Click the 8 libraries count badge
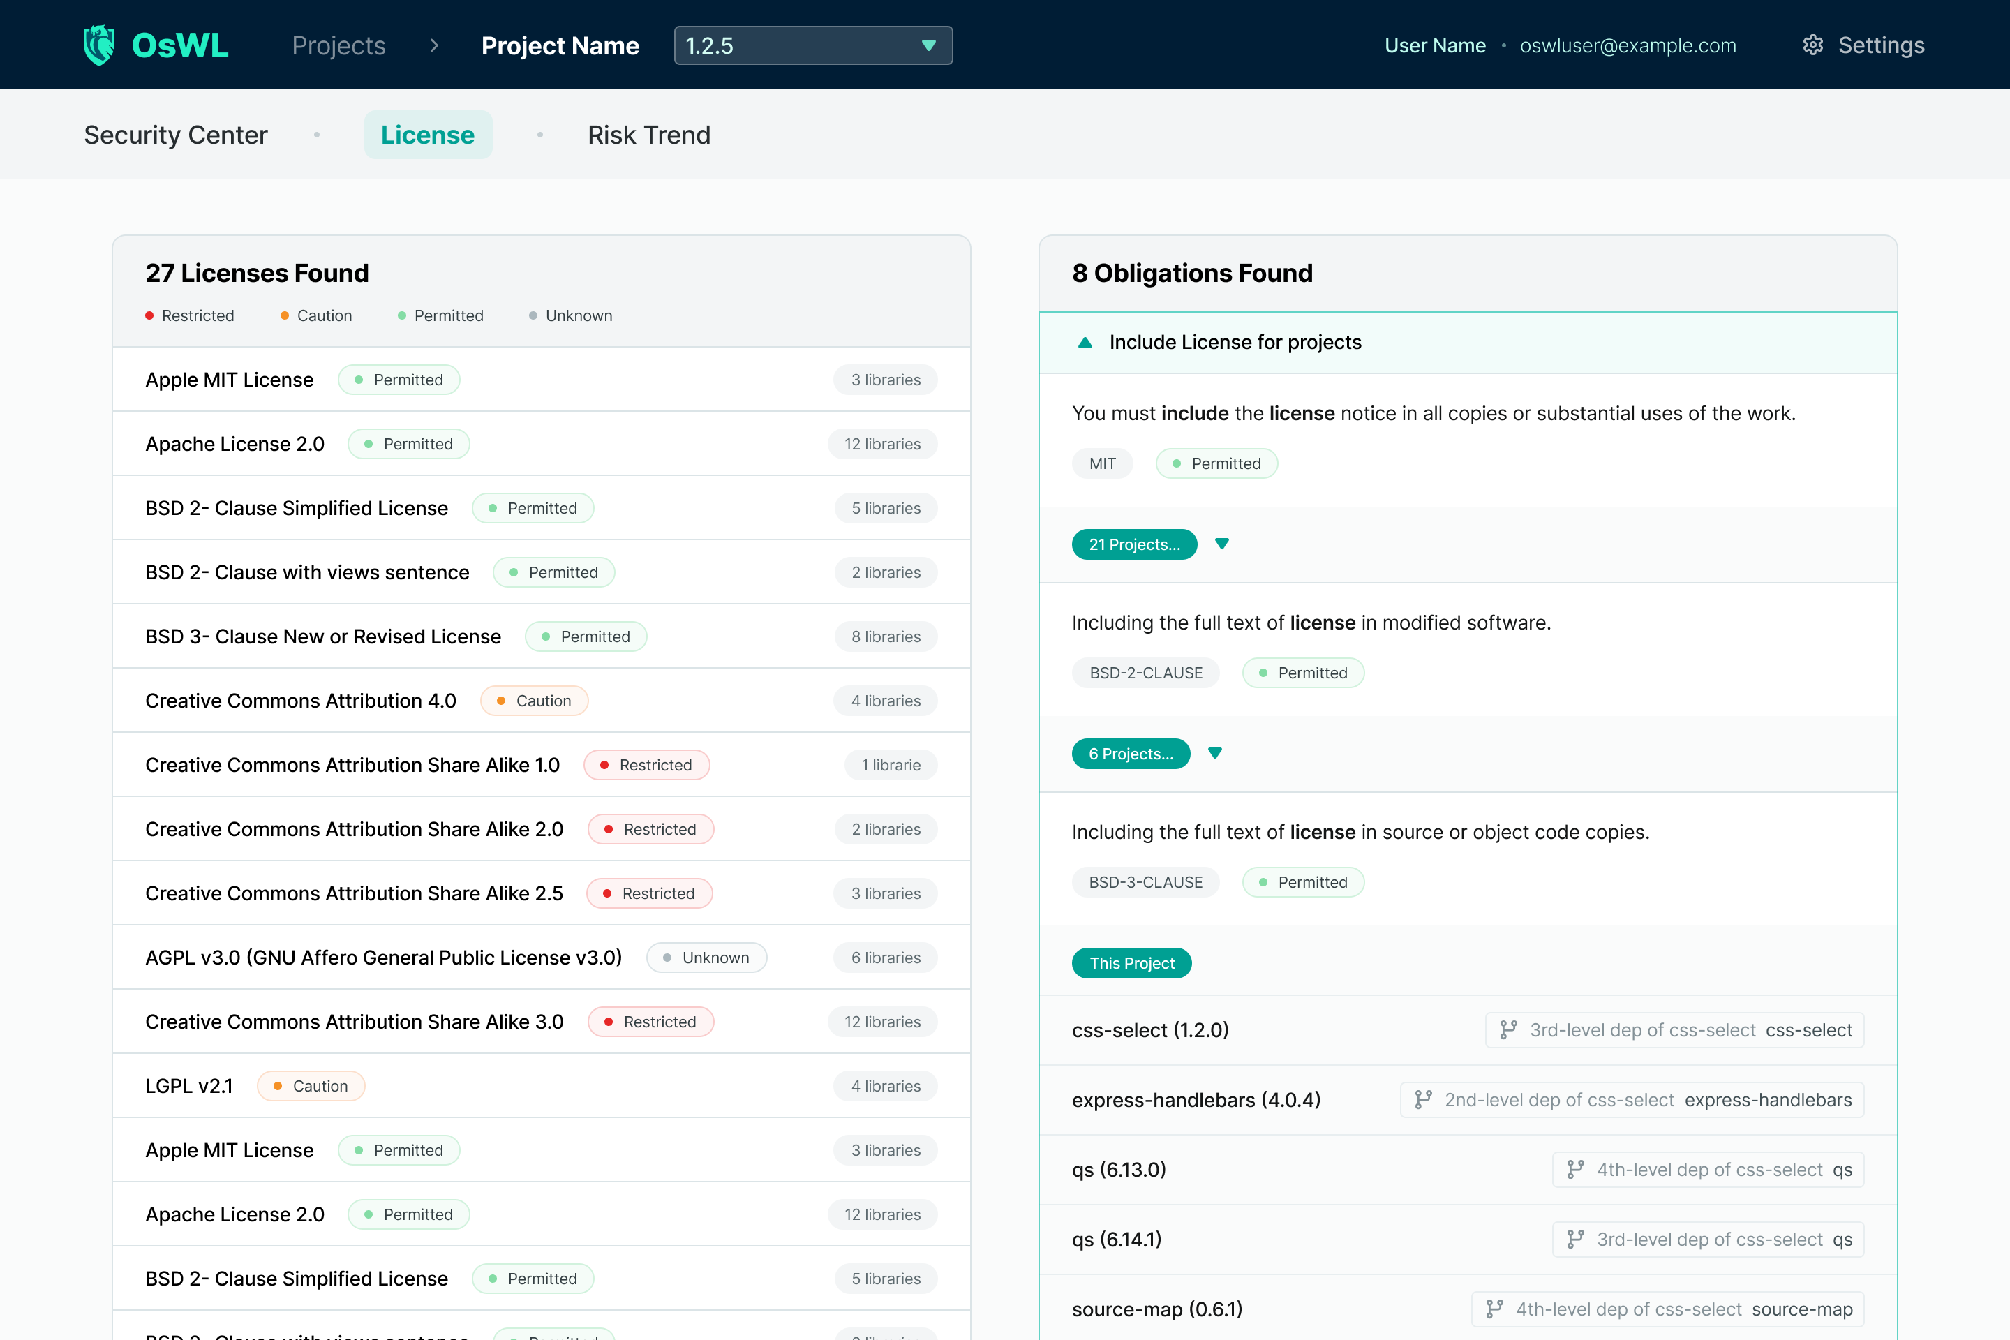Image resolution: width=2010 pixels, height=1340 pixels. pyautogui.click(x=886, y=636)
